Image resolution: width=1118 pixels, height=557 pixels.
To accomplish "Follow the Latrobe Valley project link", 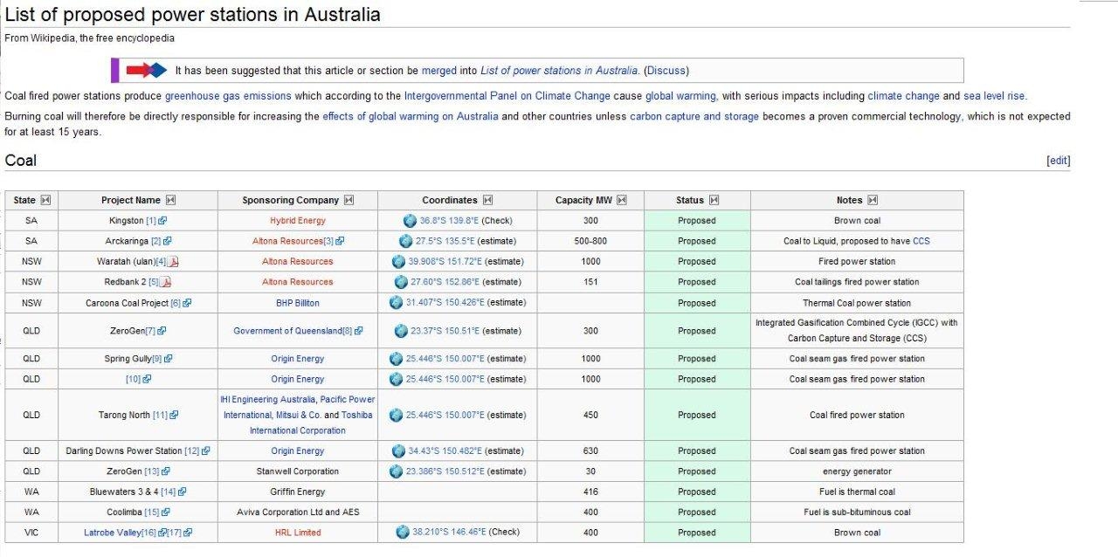I will (113, 533).
